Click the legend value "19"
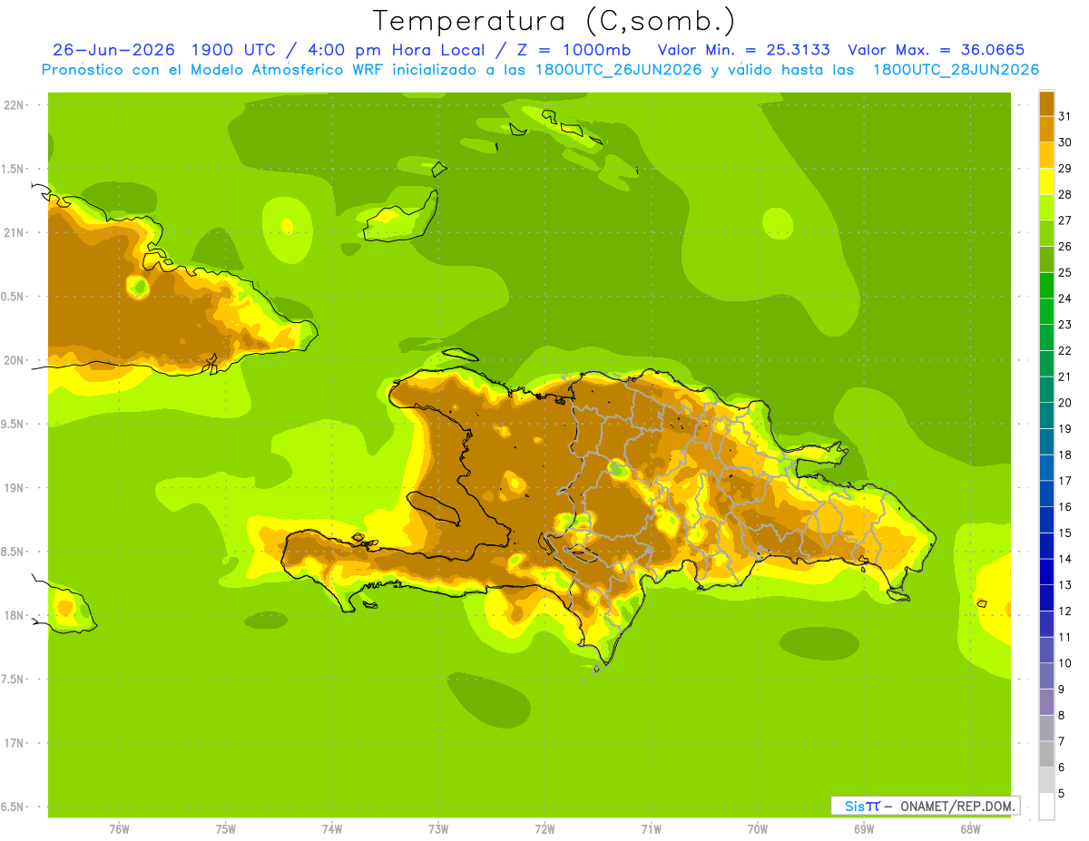This screenshot has height=841, width=1089. (1064, 428)
